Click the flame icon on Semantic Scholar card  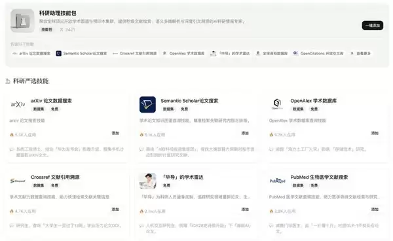141,135
